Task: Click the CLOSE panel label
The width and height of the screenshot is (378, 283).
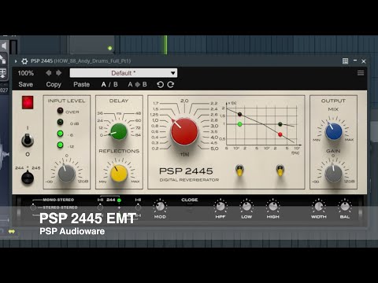Action: point(190,200)
